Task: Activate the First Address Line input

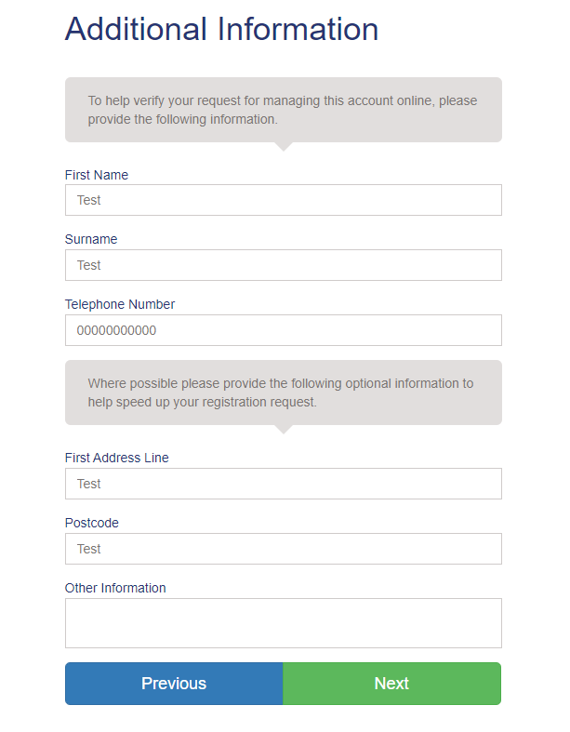Action: point(284,484)
